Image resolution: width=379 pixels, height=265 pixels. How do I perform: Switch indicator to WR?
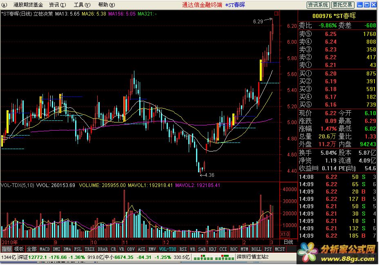point(192,249)
